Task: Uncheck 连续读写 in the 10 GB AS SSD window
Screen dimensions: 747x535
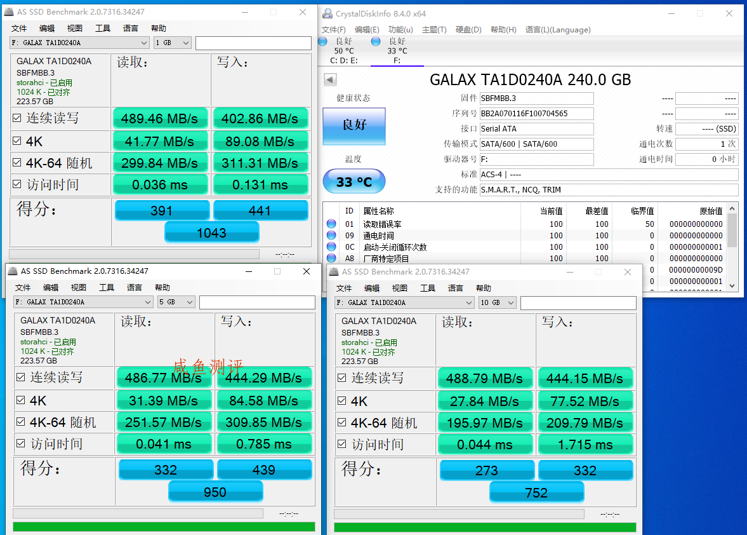Action: click(x=341, y=377)
